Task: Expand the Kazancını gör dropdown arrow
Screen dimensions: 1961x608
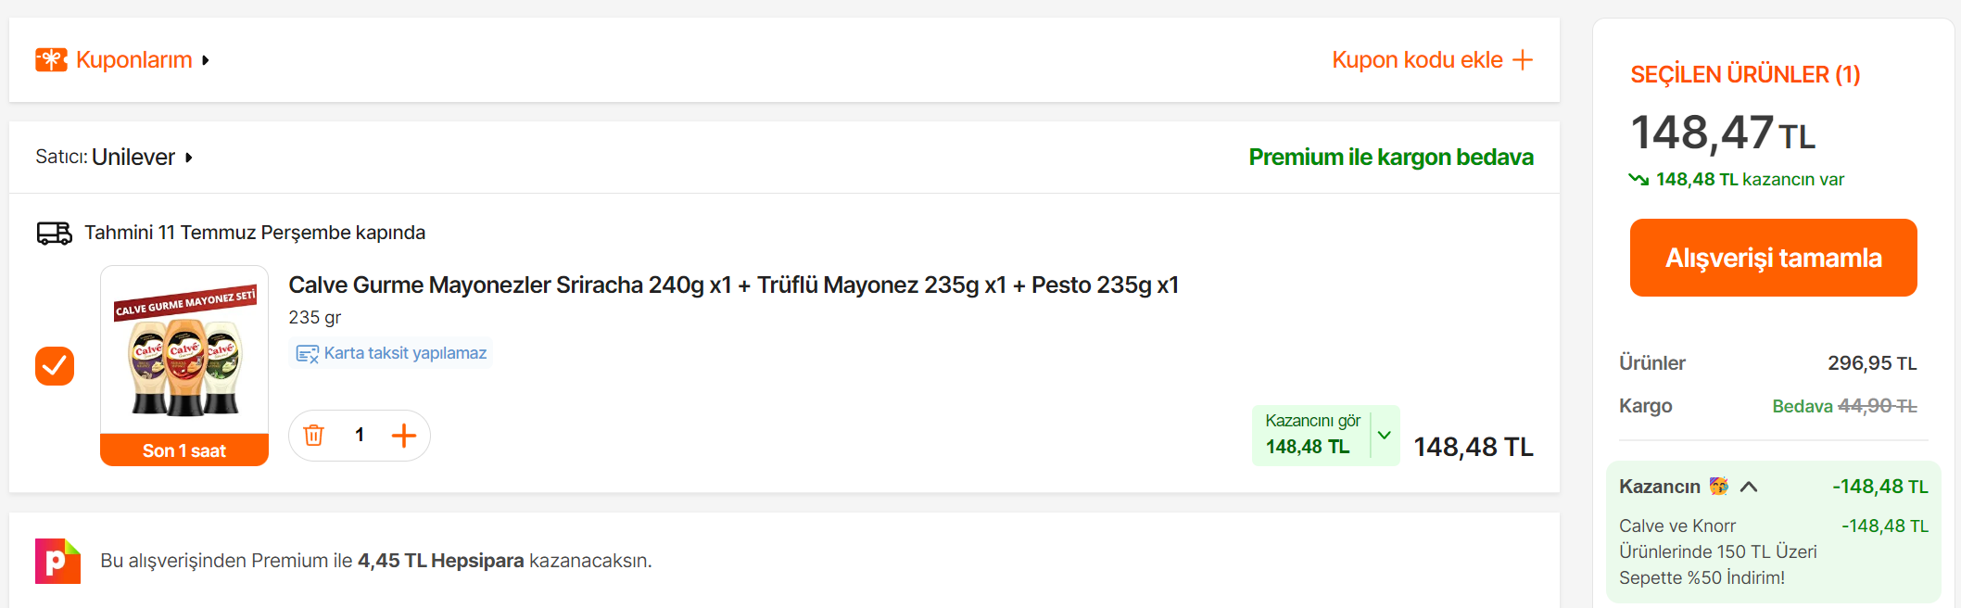Action: [x=1385, y=435]
